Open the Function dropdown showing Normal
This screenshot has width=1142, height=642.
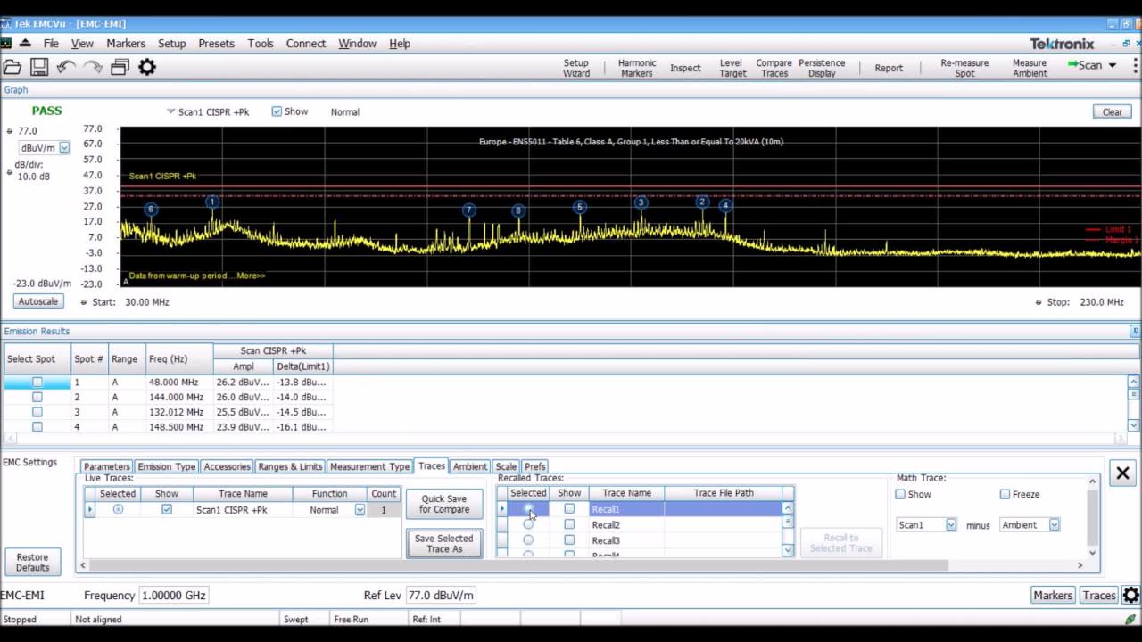point(360,509)
